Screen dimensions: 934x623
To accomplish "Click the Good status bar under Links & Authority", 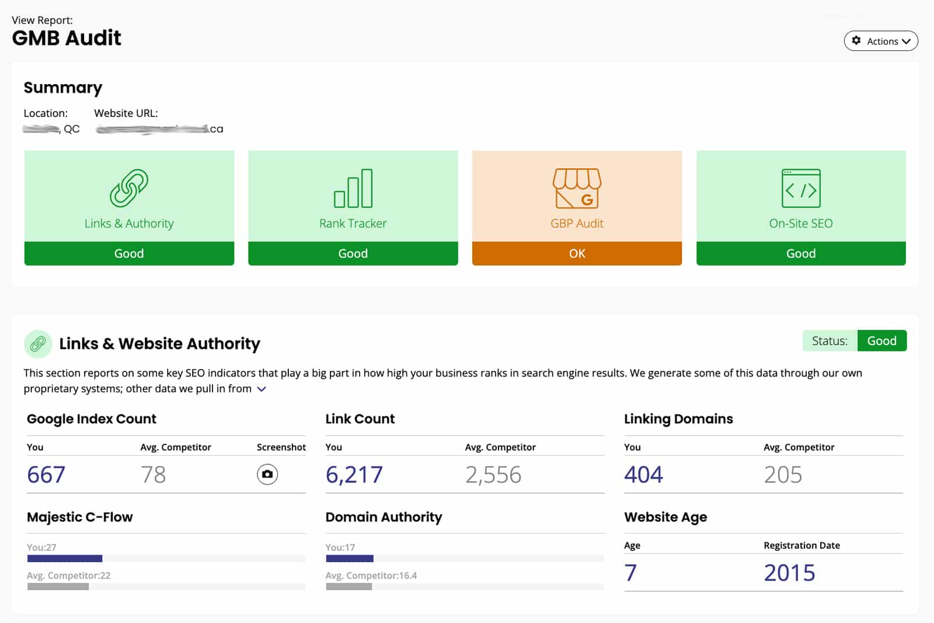I will [x=129, y=253].
